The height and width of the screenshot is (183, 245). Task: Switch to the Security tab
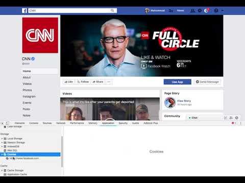(123, 123)
